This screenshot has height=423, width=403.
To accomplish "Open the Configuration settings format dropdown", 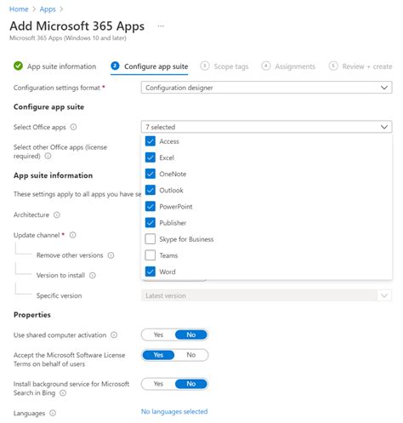I will click(266, 88).
